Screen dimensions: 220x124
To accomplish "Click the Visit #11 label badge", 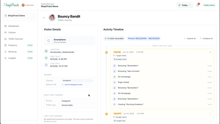I will pos(117,114).
